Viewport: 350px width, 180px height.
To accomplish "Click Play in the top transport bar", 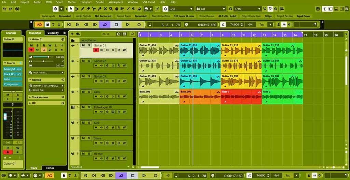I will click(127, 25).
